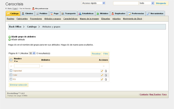Image resolution: width=174 pixels, height=109 pixels.
Task: Click the trash delete icon for Capacidad
Action: 106,71
